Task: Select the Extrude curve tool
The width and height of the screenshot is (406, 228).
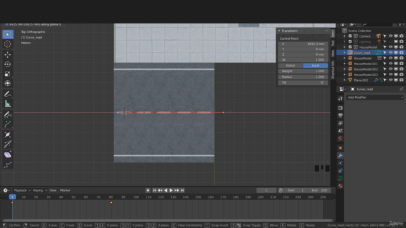Action: coord(8,124)
